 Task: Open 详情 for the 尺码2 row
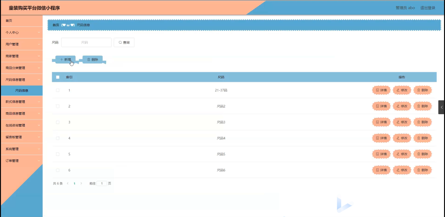381,106
